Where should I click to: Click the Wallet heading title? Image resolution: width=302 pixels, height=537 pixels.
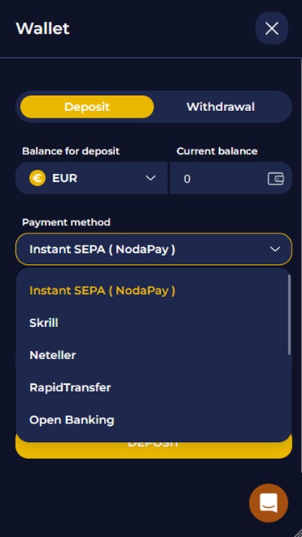pyautogui.click(x=43, y=28)
